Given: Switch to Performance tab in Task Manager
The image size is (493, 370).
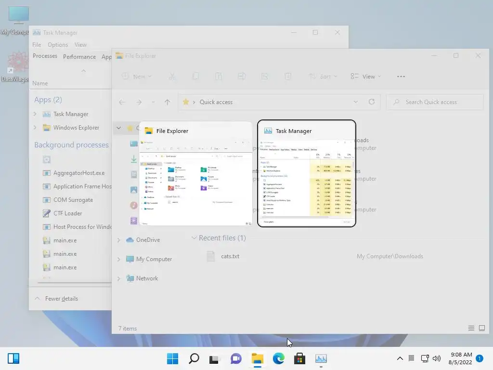Looking at the screenshot, I should pyautogui.click(x=79, y=57).
